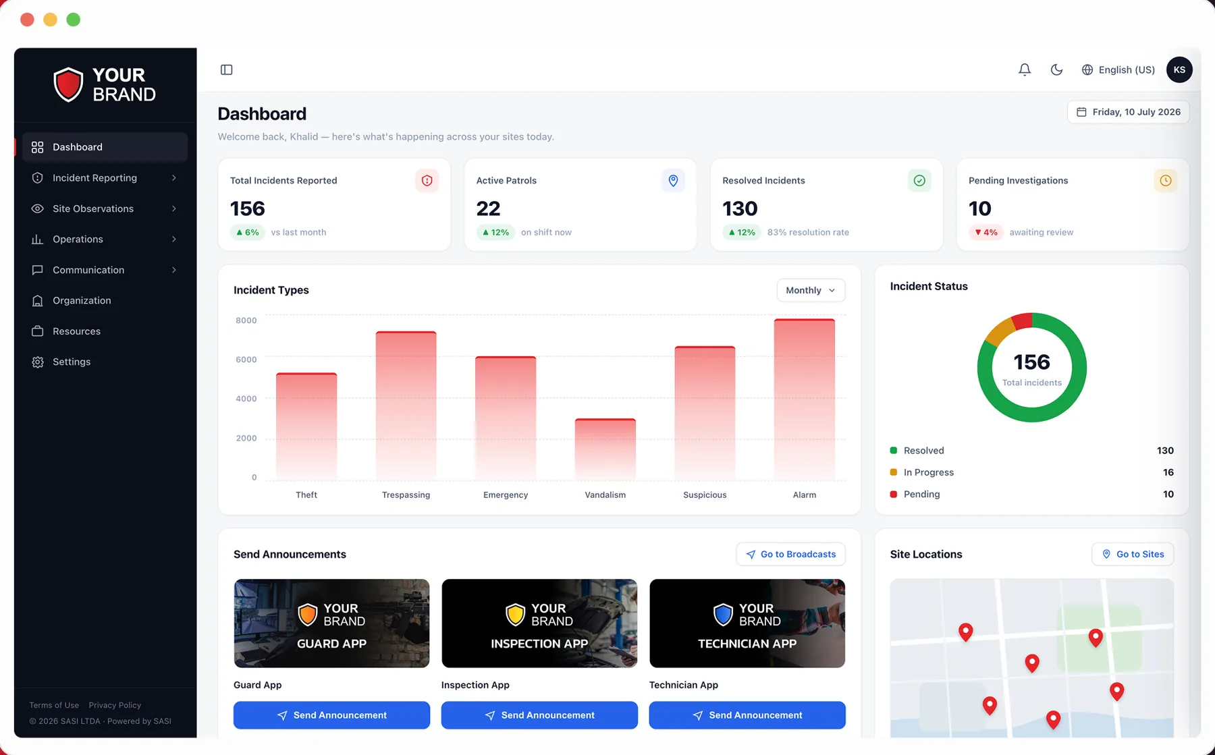Screen dimensions: 1215x755
Task: Click the Pending Investigations clock icon
Action: click(1166, 180)
